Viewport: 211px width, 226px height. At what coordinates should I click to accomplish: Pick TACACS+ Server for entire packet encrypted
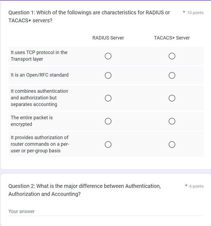[x=172, y=121]
